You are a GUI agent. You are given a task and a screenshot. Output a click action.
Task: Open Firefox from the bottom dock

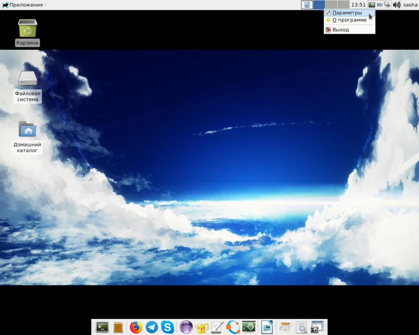tap(136, 327)
